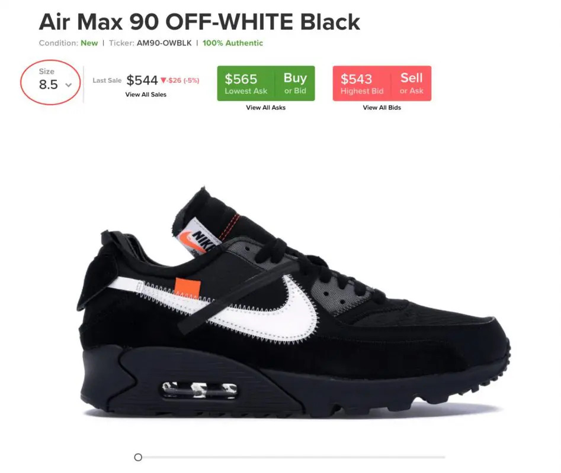The width and height of the screenshot is (561, 473).
Task: Click the 360 view slider handle
Action: point(138,457)
